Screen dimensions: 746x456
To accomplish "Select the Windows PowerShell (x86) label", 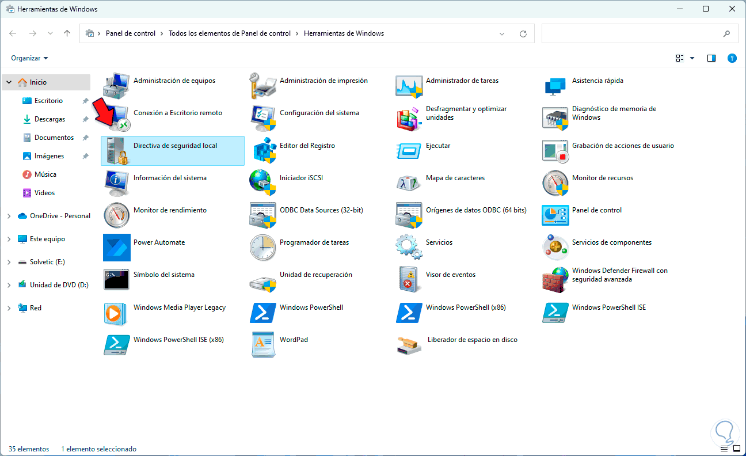I will click(466, 307).
